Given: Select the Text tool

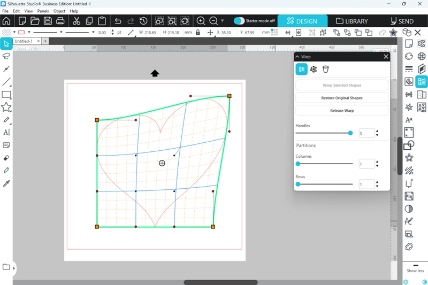Looking at the screenshot, I should click(x=6, y=133).
